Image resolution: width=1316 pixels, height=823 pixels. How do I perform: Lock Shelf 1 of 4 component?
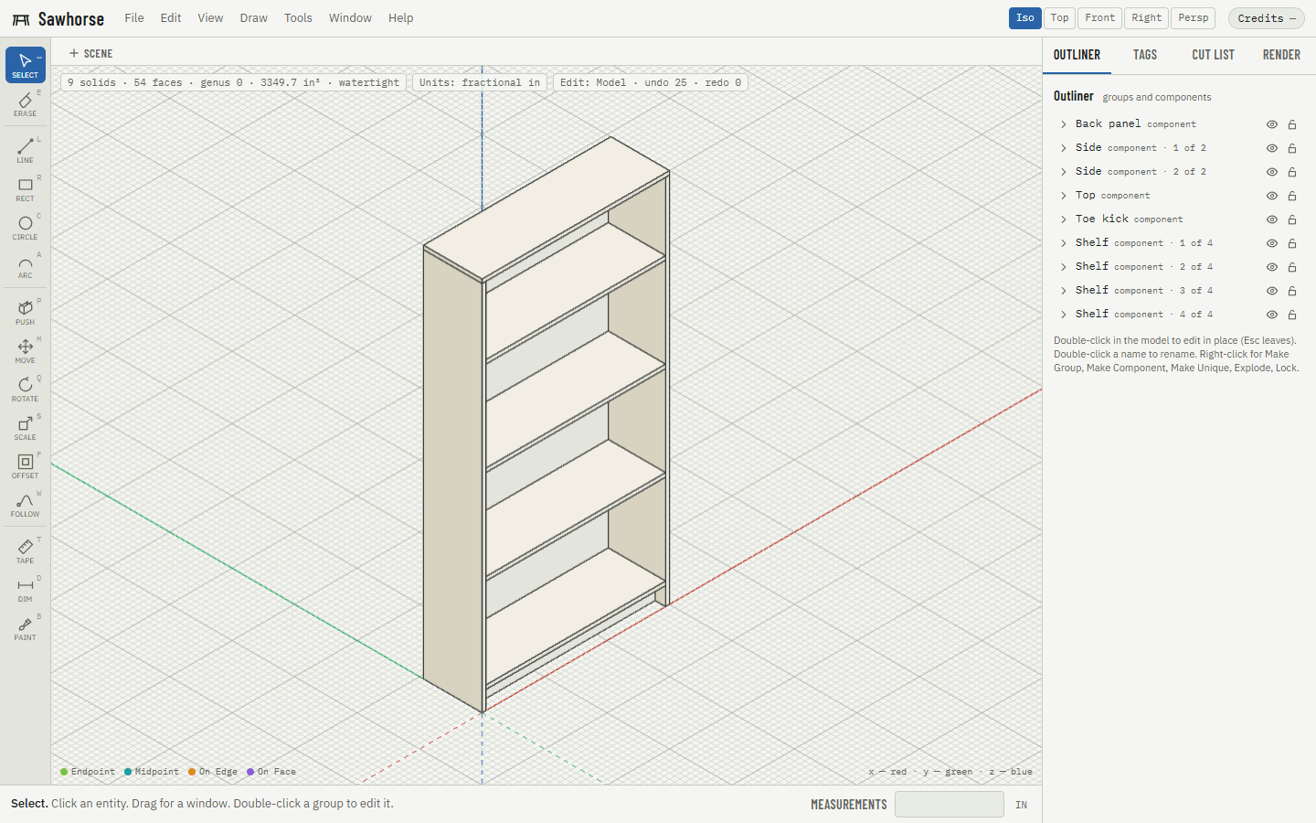point(1292,243)
